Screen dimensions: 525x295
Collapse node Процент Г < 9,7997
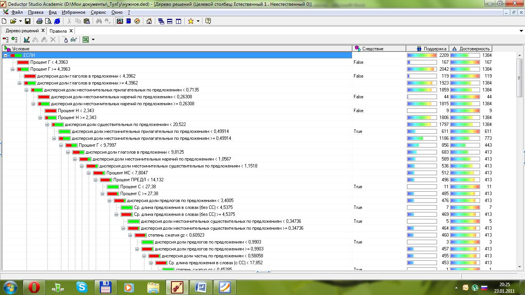(61, 145)
